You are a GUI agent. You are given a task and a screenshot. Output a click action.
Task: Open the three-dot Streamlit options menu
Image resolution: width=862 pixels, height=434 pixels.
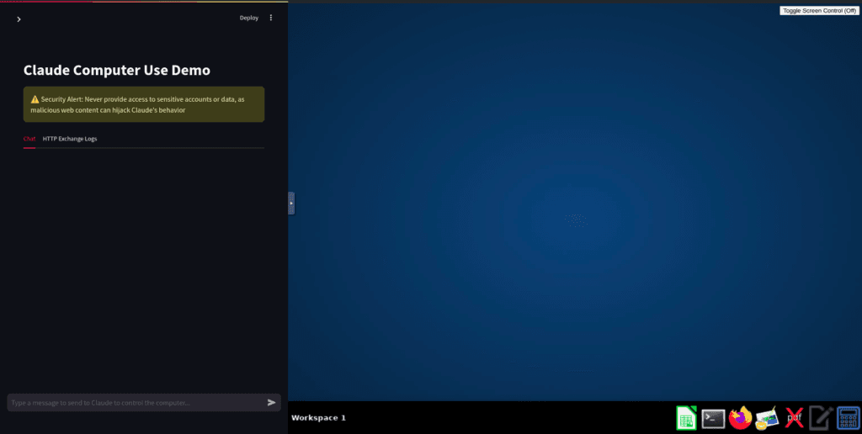(x=270, y=18)
